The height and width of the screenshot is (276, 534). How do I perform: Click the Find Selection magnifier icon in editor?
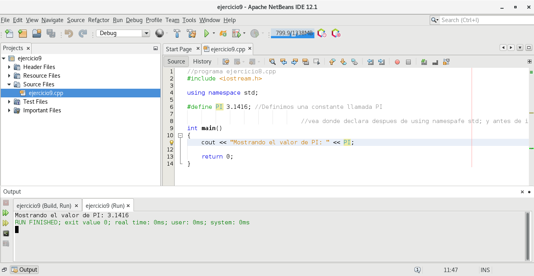[x=272, y=62]
